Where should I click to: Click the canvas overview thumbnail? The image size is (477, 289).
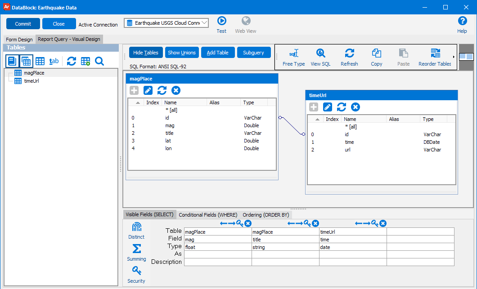(x=466, y=57)
